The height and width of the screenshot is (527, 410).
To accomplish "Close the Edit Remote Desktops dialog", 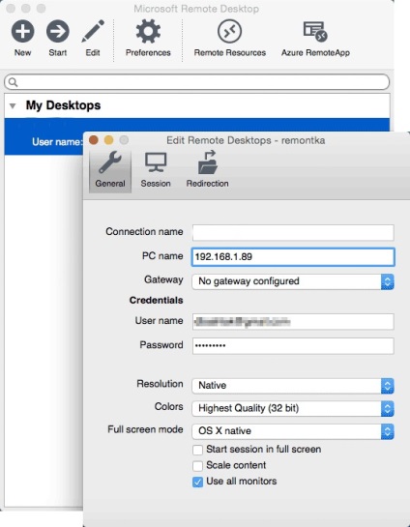I will coord(94,140).
